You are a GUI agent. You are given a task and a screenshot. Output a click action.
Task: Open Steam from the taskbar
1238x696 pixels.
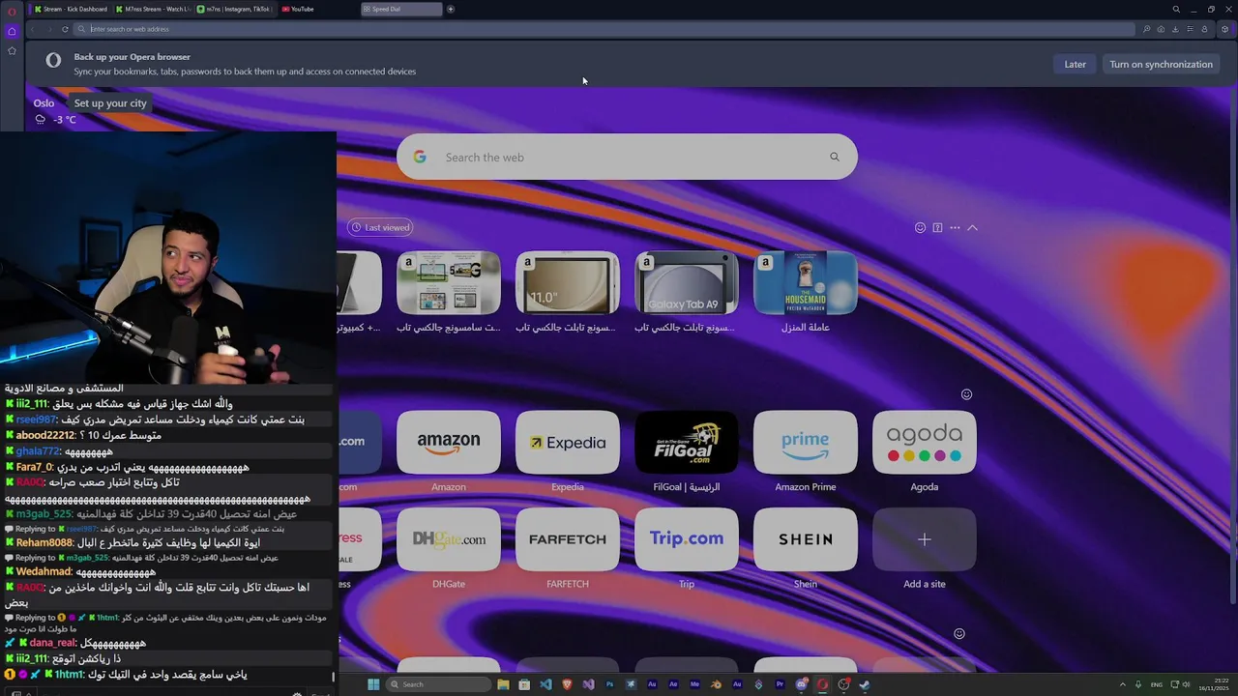[x=865, y=684]
